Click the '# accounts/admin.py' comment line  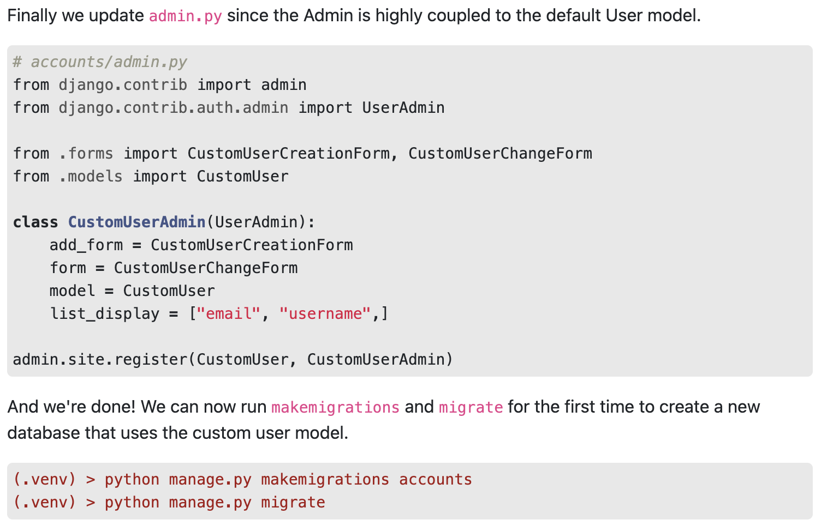click(x=100, y=62)
